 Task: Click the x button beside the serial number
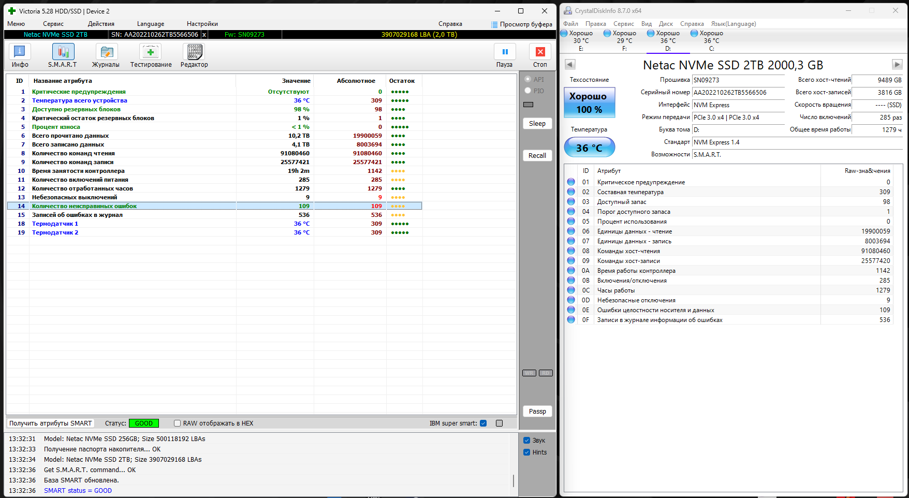[204, 35]
